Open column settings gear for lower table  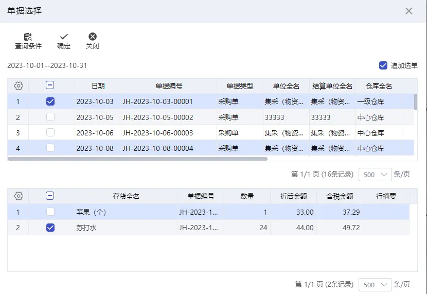point(19,196)
